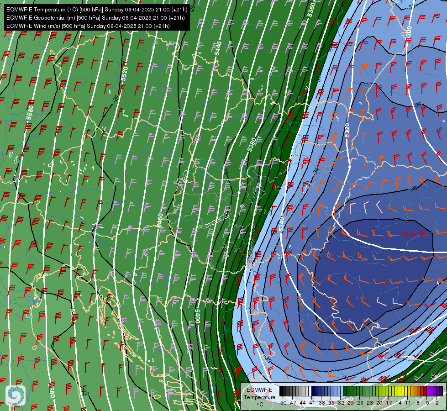The image size is (447, 411).
Task: Click the lightest blue swatch above -32
Action: pyautogui.click(x=342, y=391)
